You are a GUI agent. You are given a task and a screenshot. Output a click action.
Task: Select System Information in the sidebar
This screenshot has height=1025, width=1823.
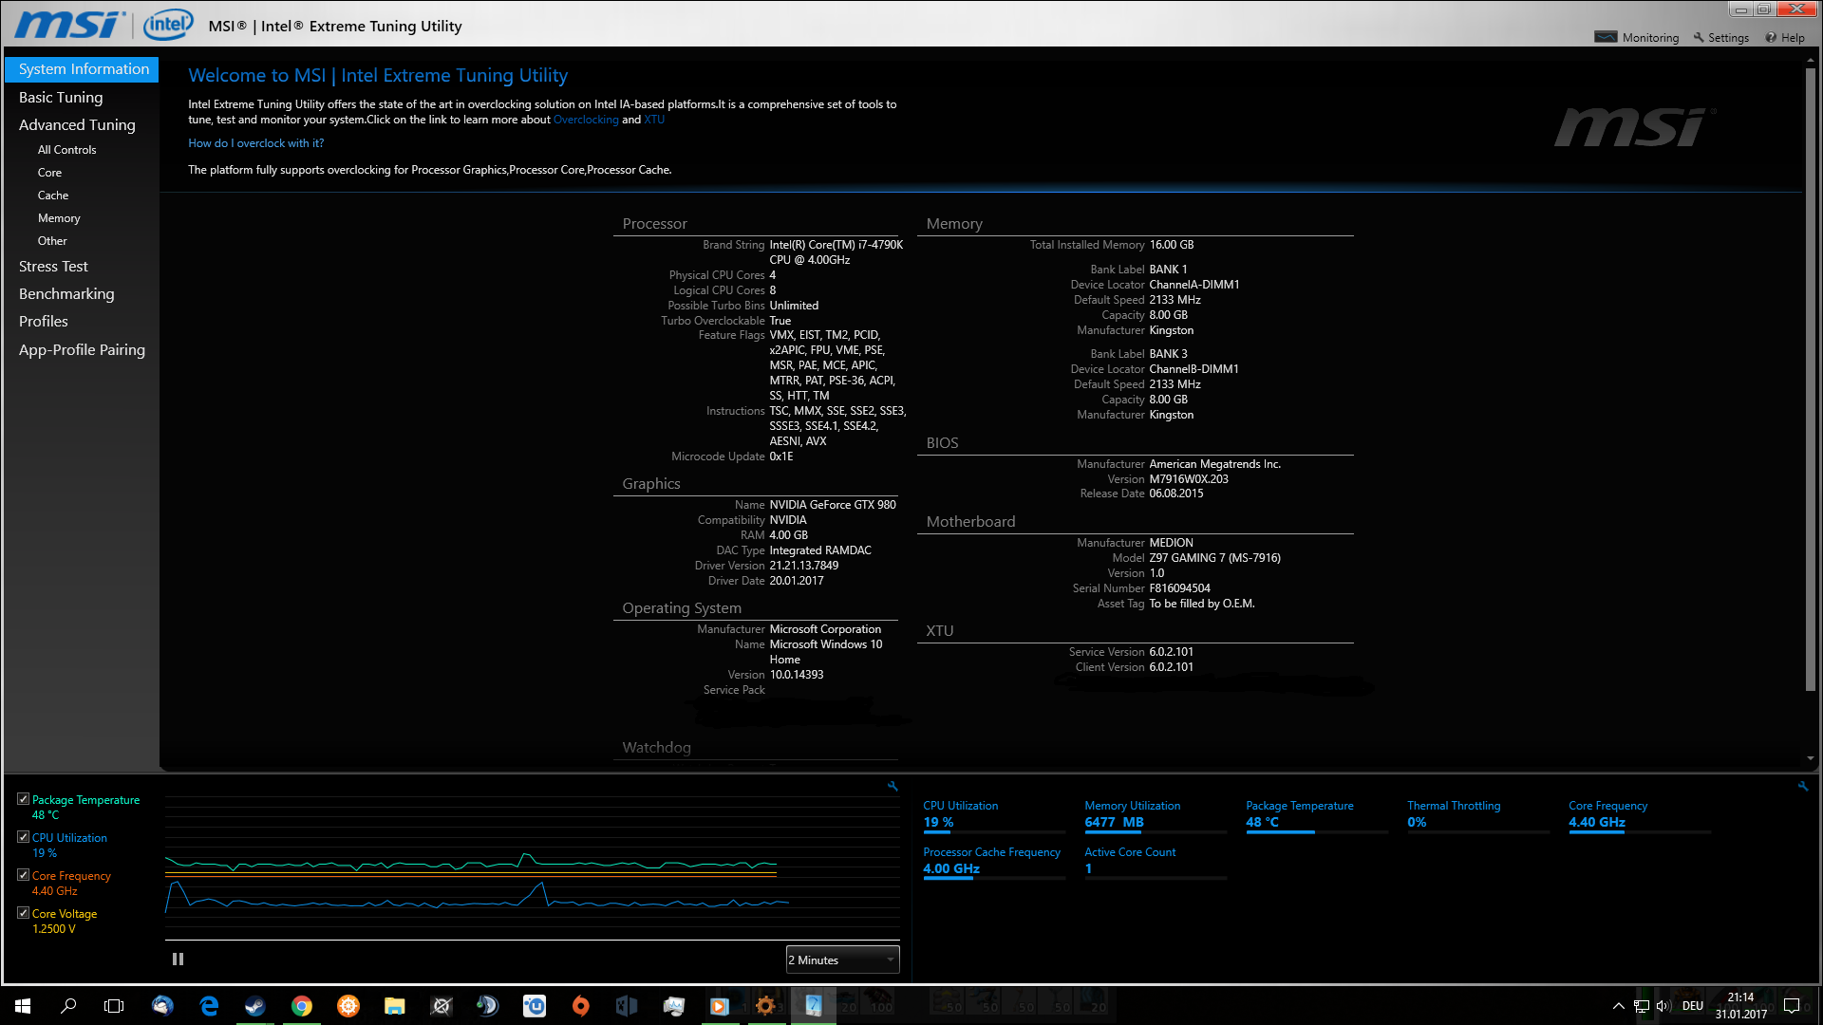[82, 69]
